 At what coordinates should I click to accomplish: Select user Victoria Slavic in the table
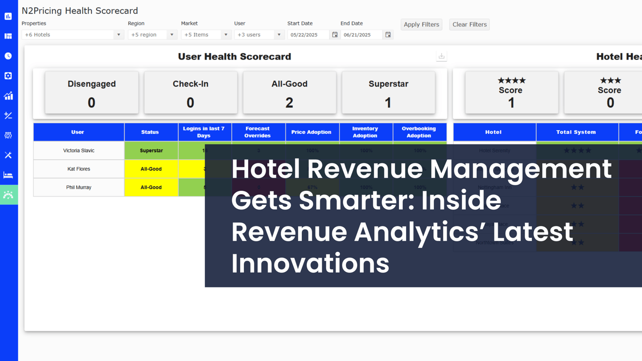[78, 150]
